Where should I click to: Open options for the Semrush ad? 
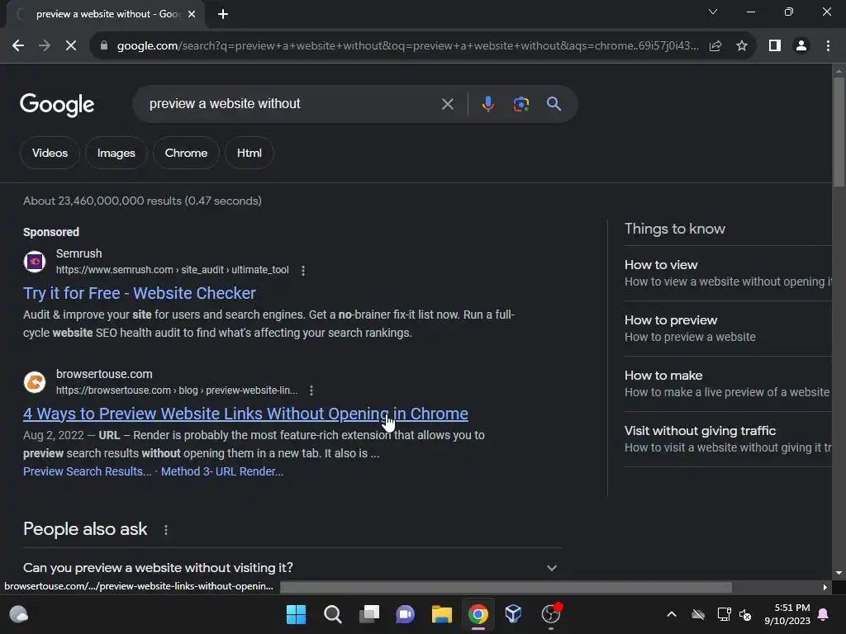(303, 271)
